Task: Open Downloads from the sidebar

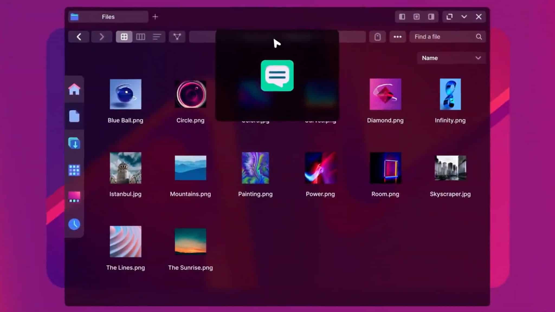Action: click(x=74, y=143)
